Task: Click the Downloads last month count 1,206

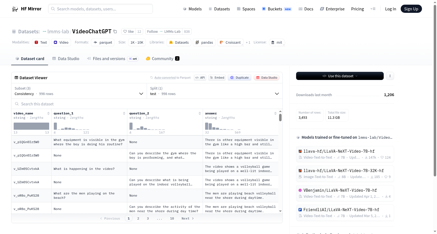Action: [x=389, y=95]
